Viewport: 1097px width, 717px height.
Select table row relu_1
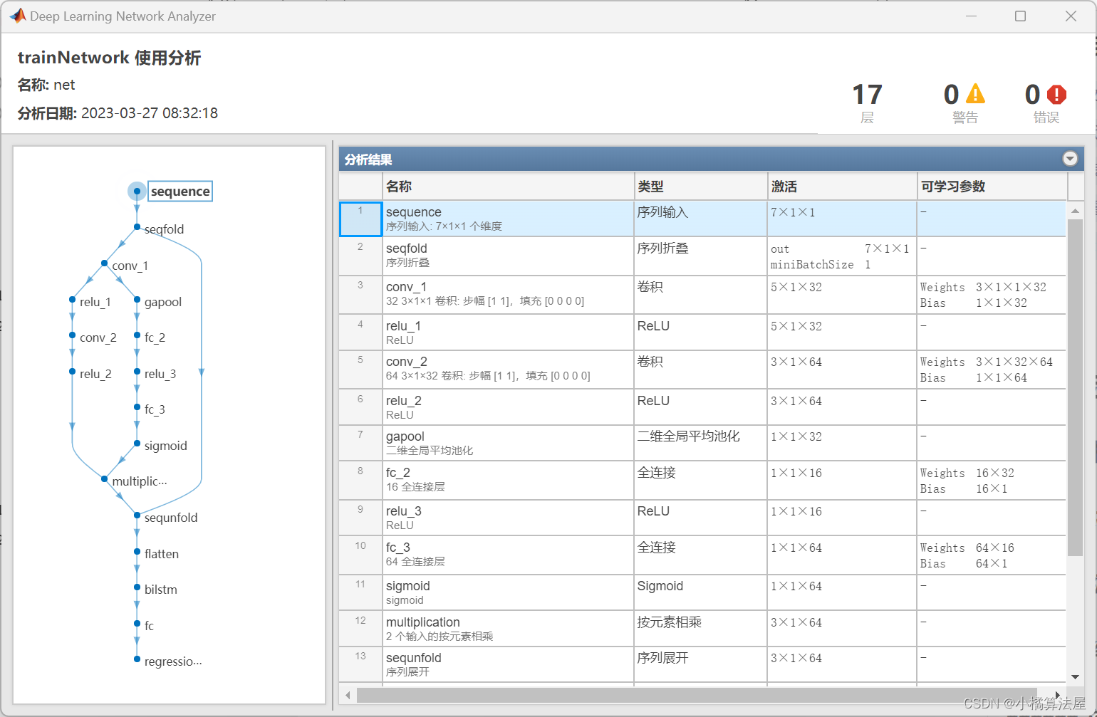(702, 333)
